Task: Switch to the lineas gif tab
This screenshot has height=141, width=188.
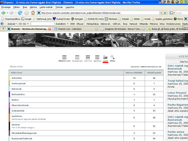Action: [x=168, y=29]
